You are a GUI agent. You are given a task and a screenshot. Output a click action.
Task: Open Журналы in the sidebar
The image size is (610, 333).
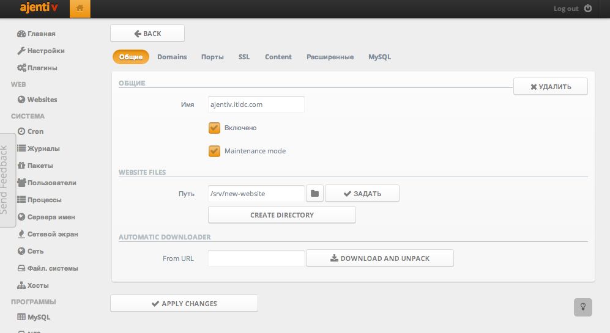[38, 148]
